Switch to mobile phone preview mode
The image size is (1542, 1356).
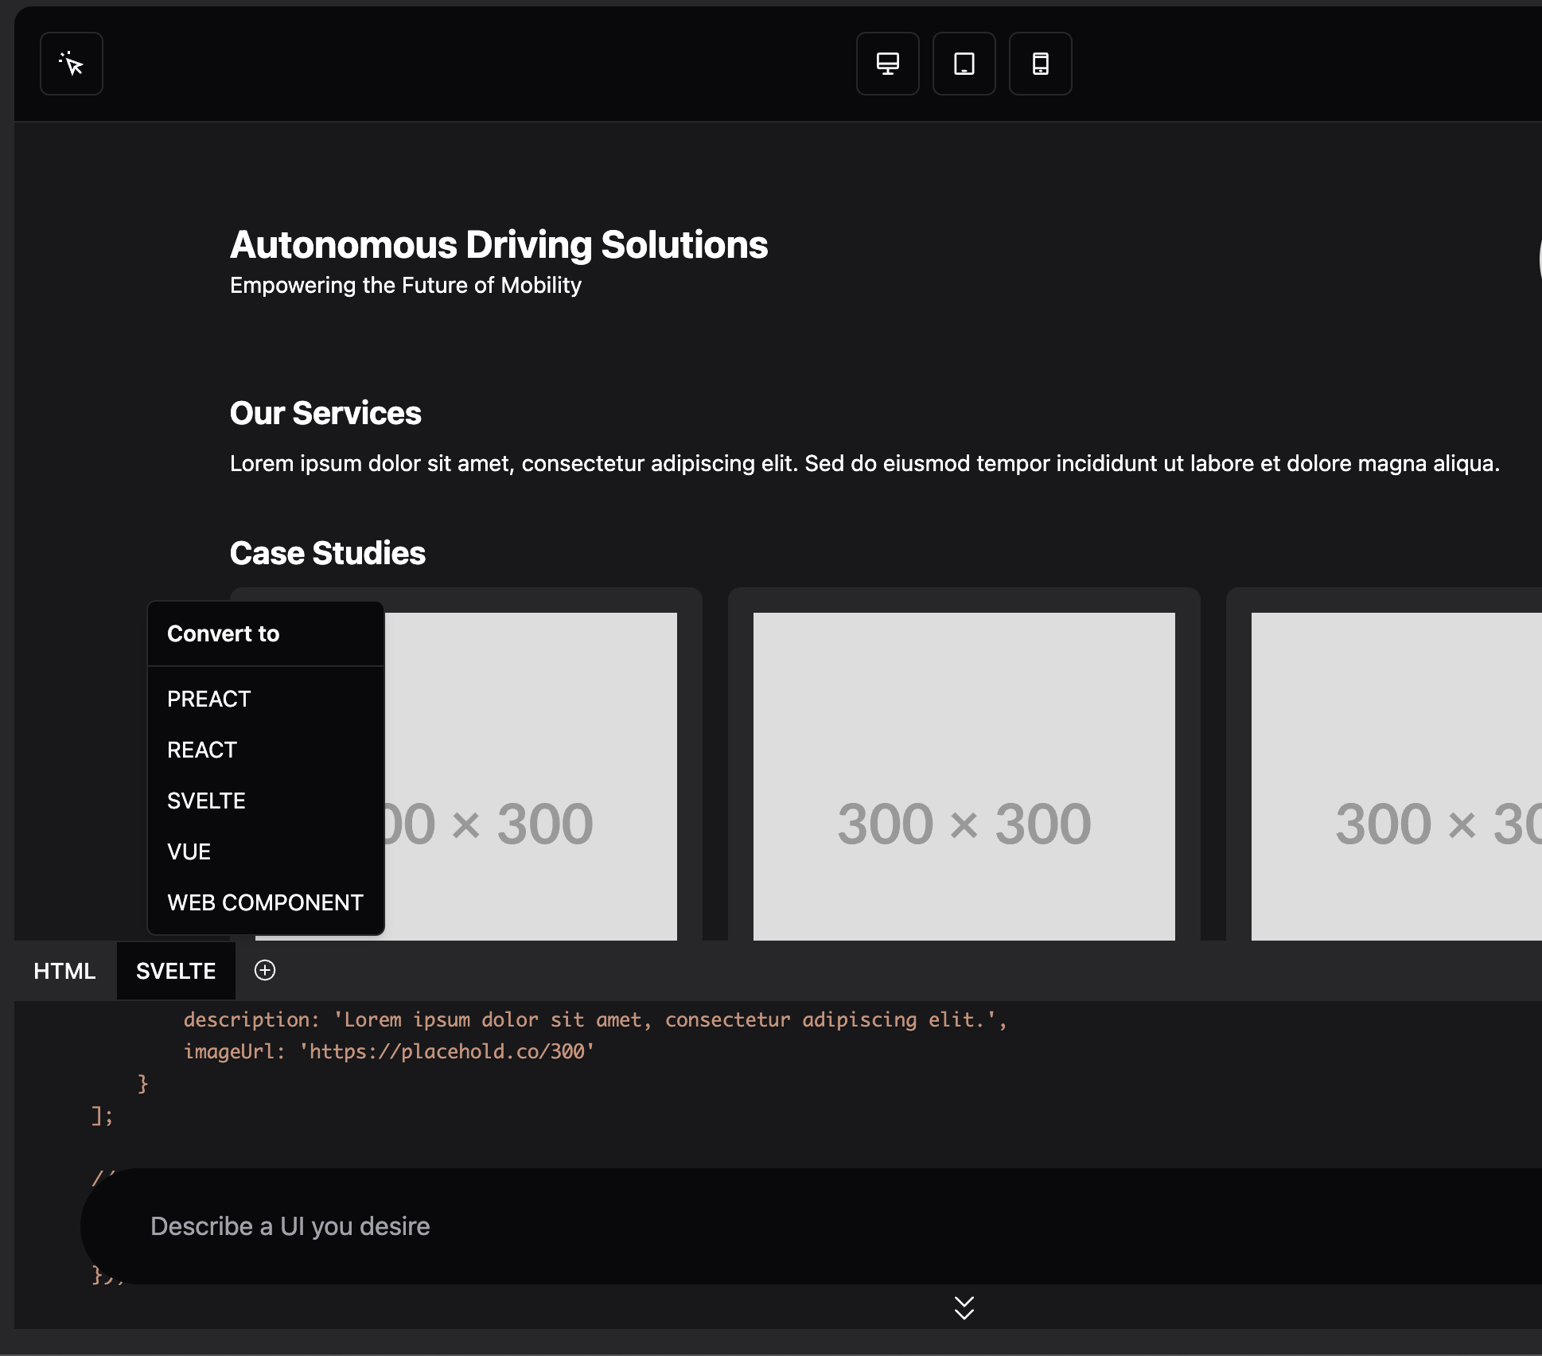pos(1041,64)
